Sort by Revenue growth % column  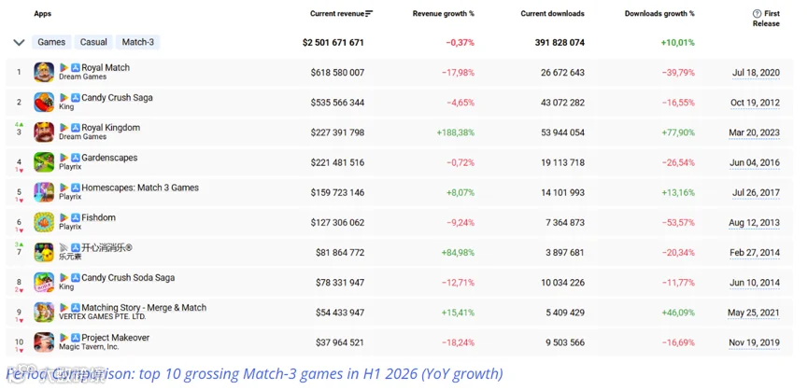pyautogui.click(x=443, y=14)
